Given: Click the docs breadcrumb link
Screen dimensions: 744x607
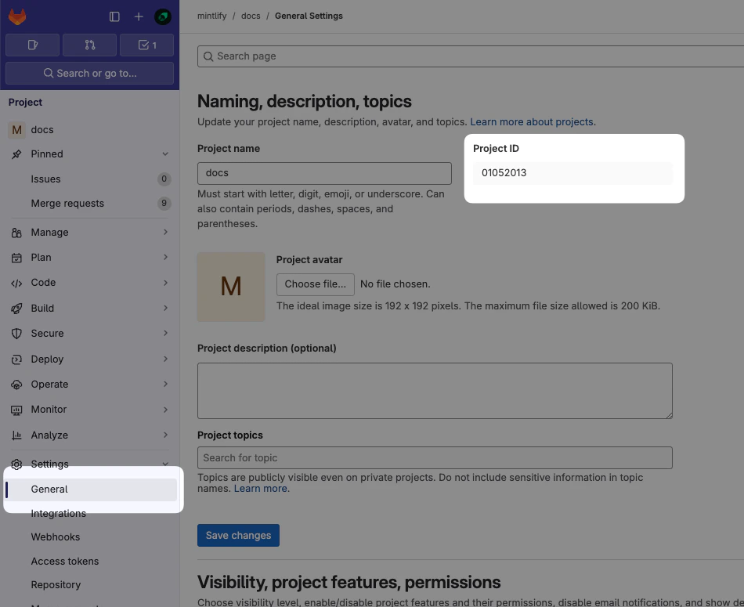Looking at the screenshot, I should [x=251, y=16].
